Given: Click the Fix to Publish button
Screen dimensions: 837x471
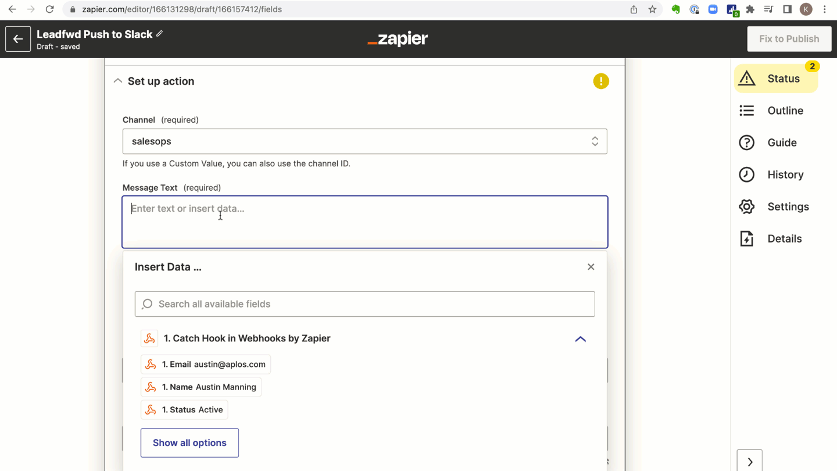Looking at the screenshot, I should (x=789, y=39).
